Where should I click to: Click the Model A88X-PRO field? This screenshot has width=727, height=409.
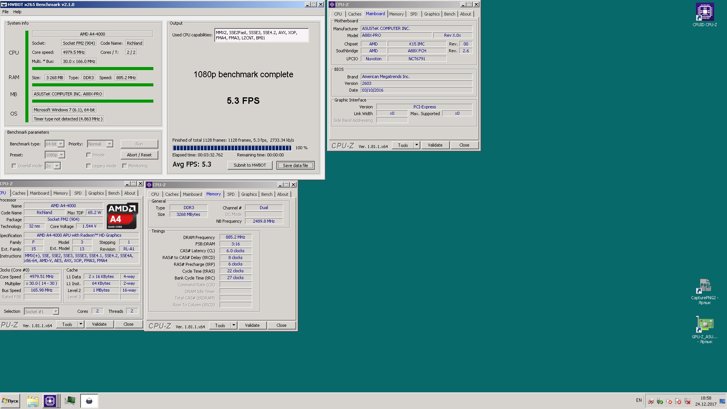tap(396, 35)
